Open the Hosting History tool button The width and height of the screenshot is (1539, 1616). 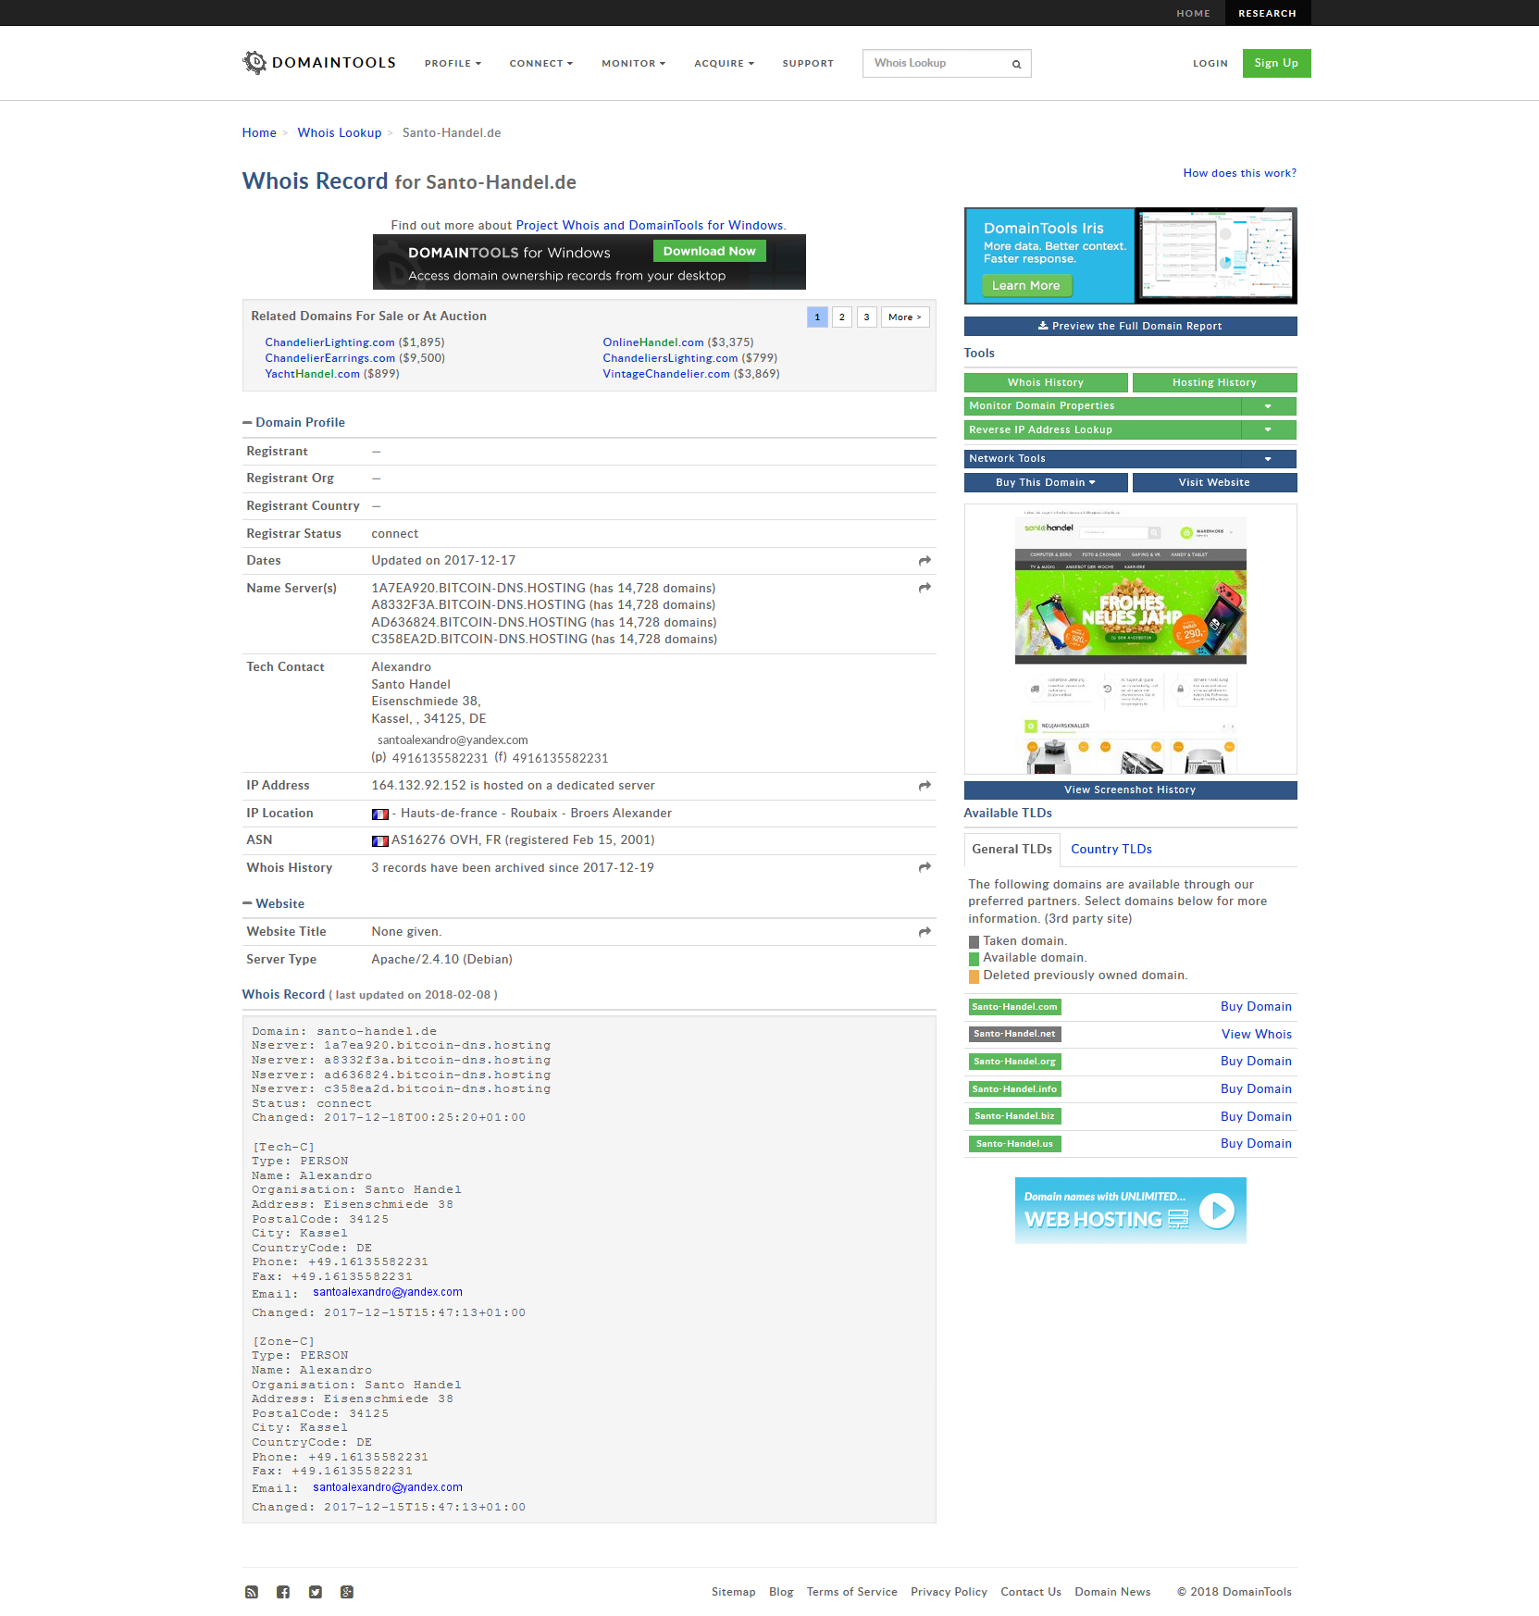click(1214, 383)
